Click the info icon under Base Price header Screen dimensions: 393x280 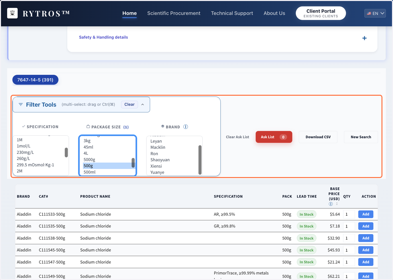pos(331,204)
